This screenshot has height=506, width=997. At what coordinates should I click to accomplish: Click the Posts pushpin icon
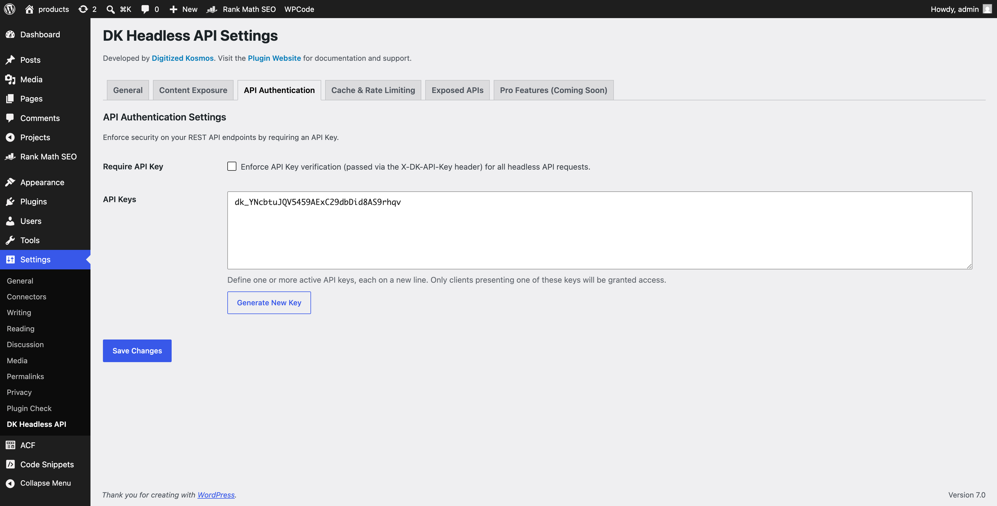tap(10, 60)
